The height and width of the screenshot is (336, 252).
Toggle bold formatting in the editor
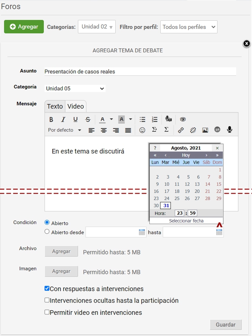pos(51,120)
